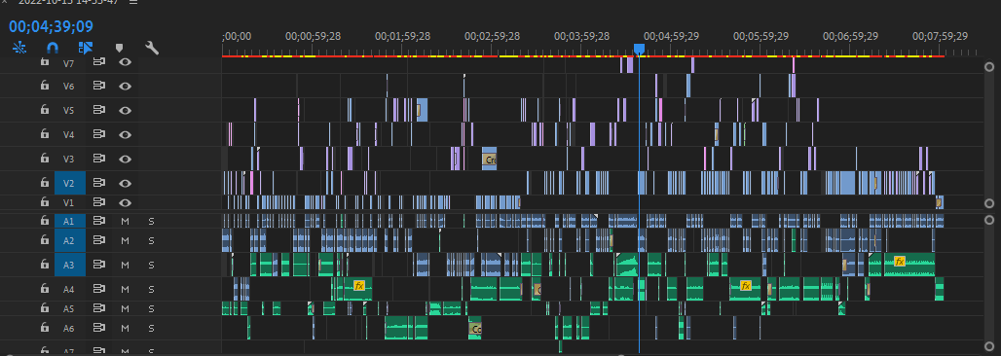Toggle sync lock on track A2
Screen dimensions: 1001x356
pyautogui.click(x=99, y=240)
